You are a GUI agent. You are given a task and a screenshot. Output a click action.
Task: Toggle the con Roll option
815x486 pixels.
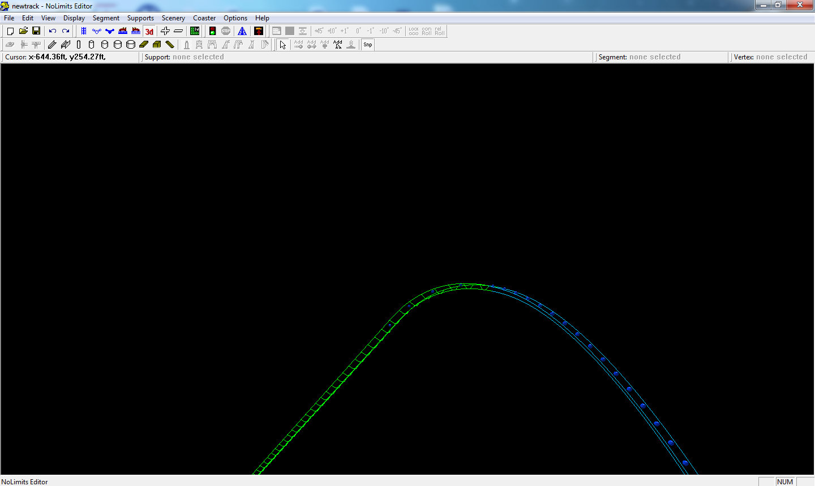(427, 31)
